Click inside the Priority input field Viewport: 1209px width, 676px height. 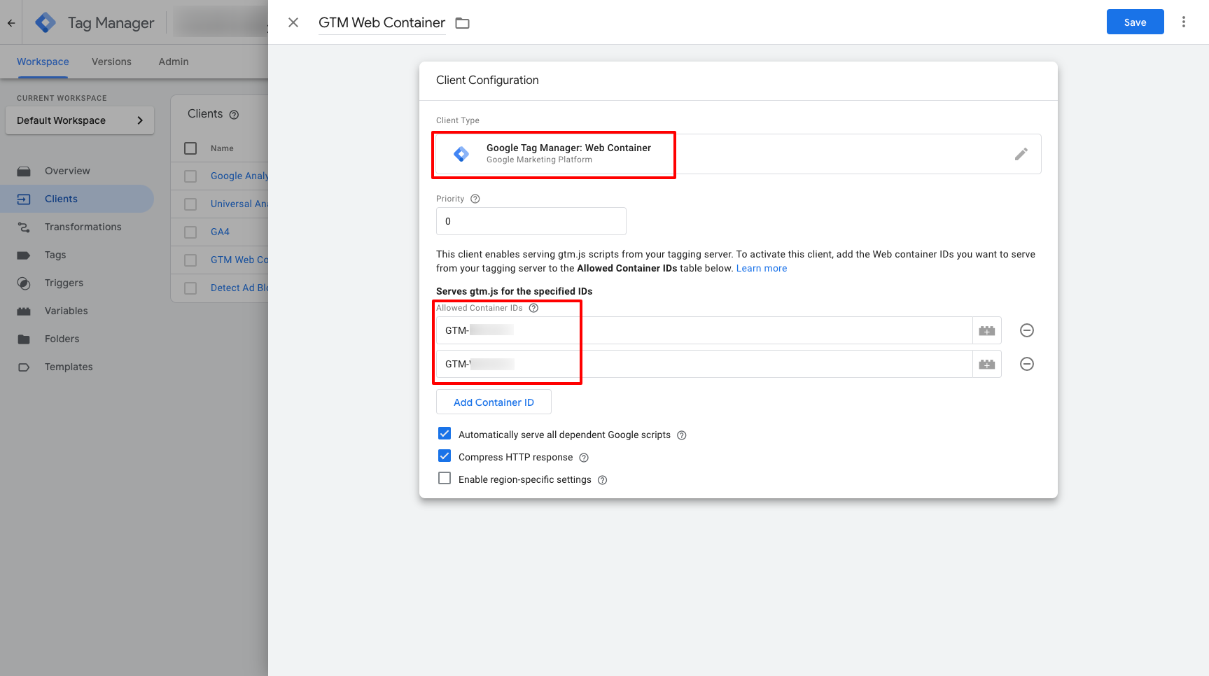click(531, 221)
